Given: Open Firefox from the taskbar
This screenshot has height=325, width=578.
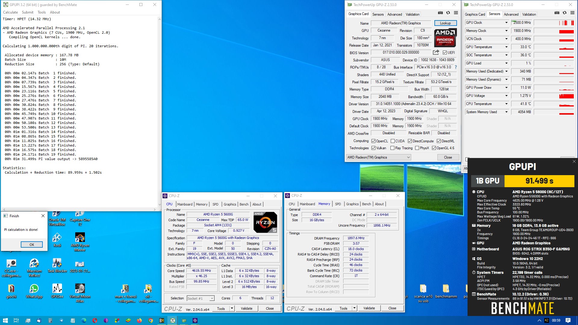Looking at the screenshot, I should [x=139, y=320].
